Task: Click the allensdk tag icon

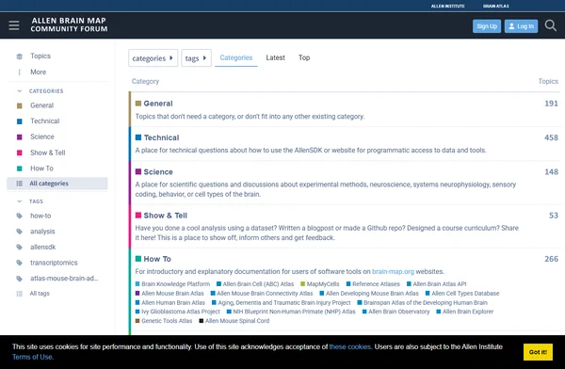Action: tap(20, 248)
